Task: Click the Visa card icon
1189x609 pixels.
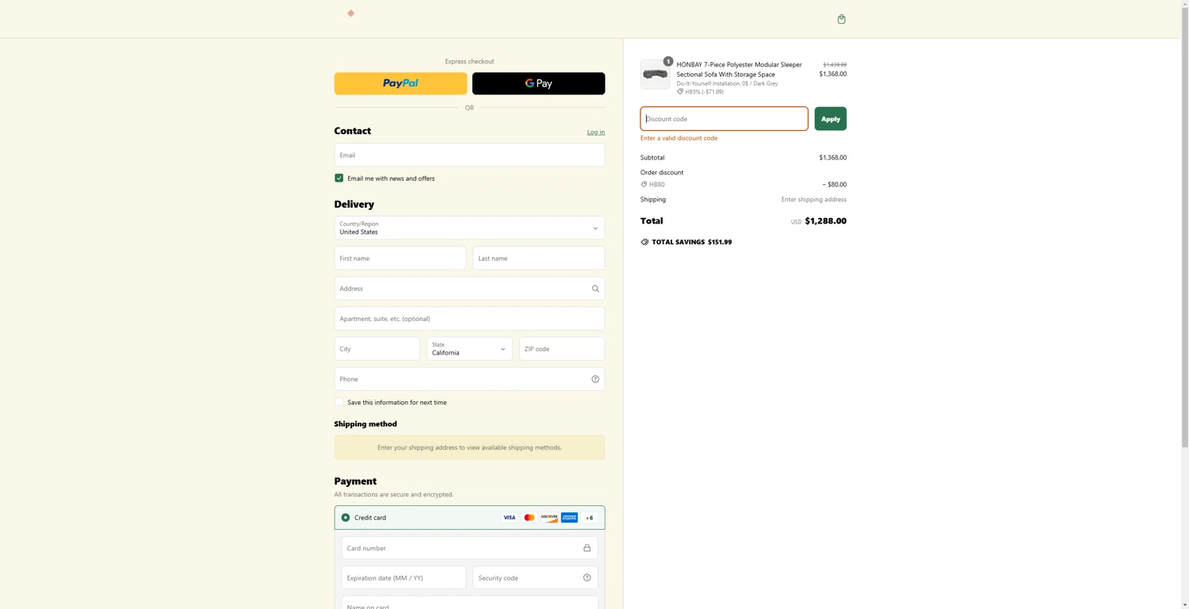Action: tap(509, 518)
